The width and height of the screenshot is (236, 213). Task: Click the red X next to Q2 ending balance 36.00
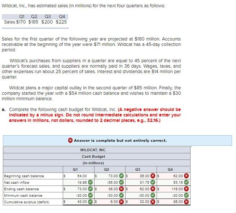tap(121, 189)
